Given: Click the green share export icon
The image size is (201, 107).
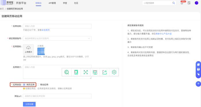Looking at the screenshot, I should click(105, 72).
